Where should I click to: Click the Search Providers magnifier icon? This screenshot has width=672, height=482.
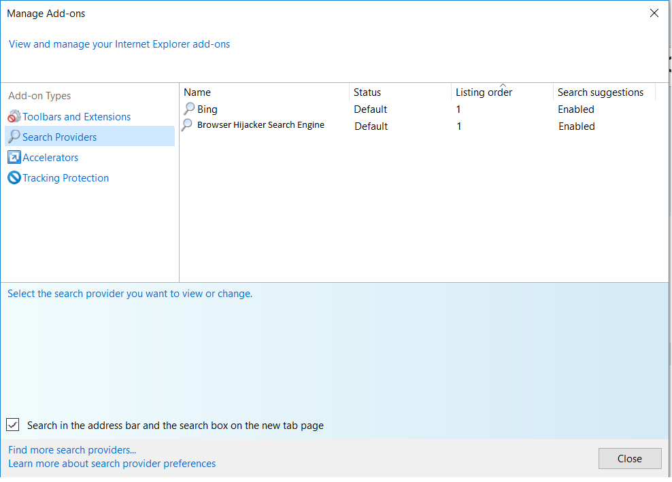pos(14,137)
